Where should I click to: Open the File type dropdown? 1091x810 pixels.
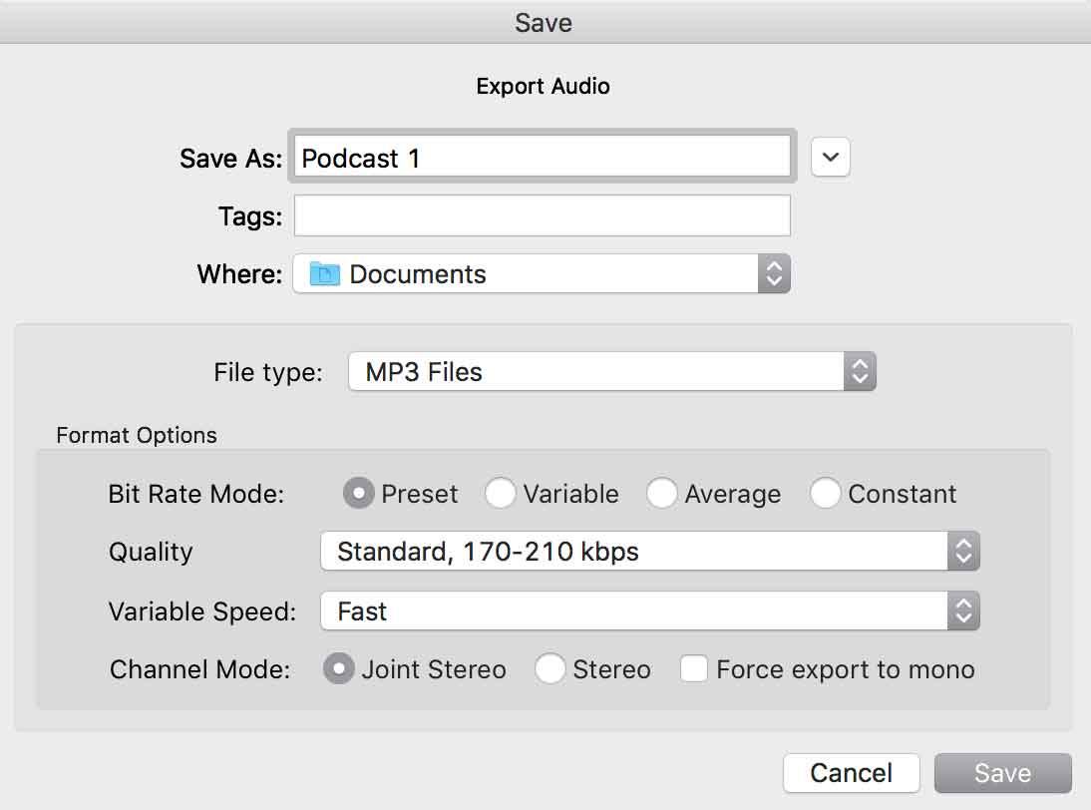pos(612,372)
